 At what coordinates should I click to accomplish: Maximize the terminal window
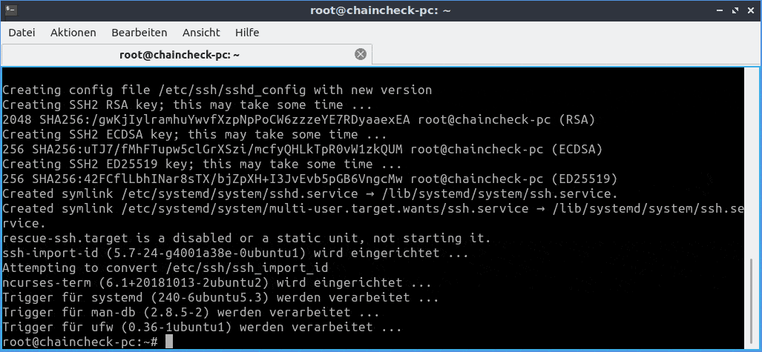pyautogui.click(x=736, y=10)
